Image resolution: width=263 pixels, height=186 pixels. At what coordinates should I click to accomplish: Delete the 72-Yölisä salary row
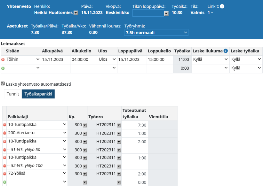4,174
